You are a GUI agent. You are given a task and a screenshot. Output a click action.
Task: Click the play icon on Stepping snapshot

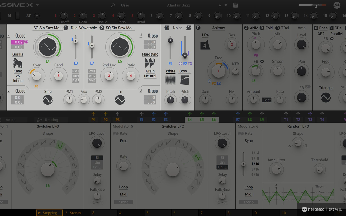pyautogui.click(x=39, y=213)
